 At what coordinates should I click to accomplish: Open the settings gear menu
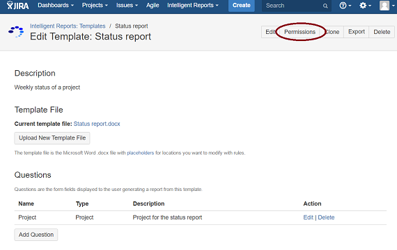pyautogui.click(x=365, y=6)
